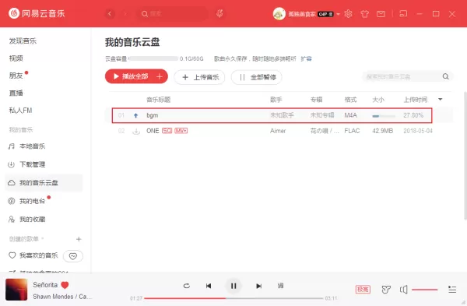
Task: Sort by the 歌手 column header
Action: point(276,100)
